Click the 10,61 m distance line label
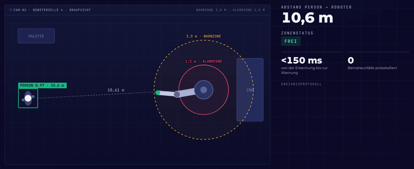The image size is (414, 169). pos(116,90)
